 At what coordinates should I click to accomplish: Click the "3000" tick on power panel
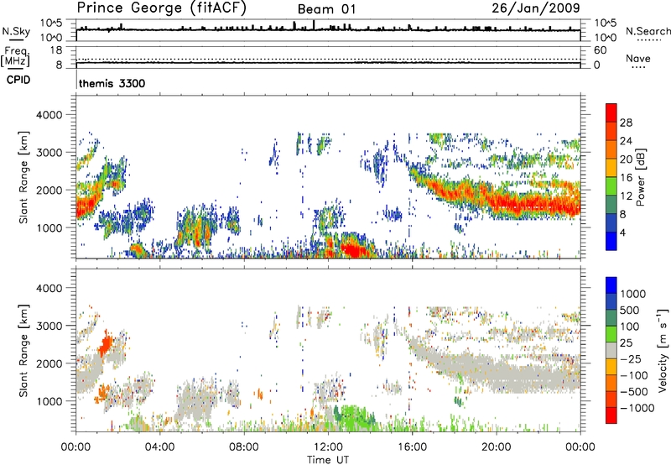click(x=49, y=153)
